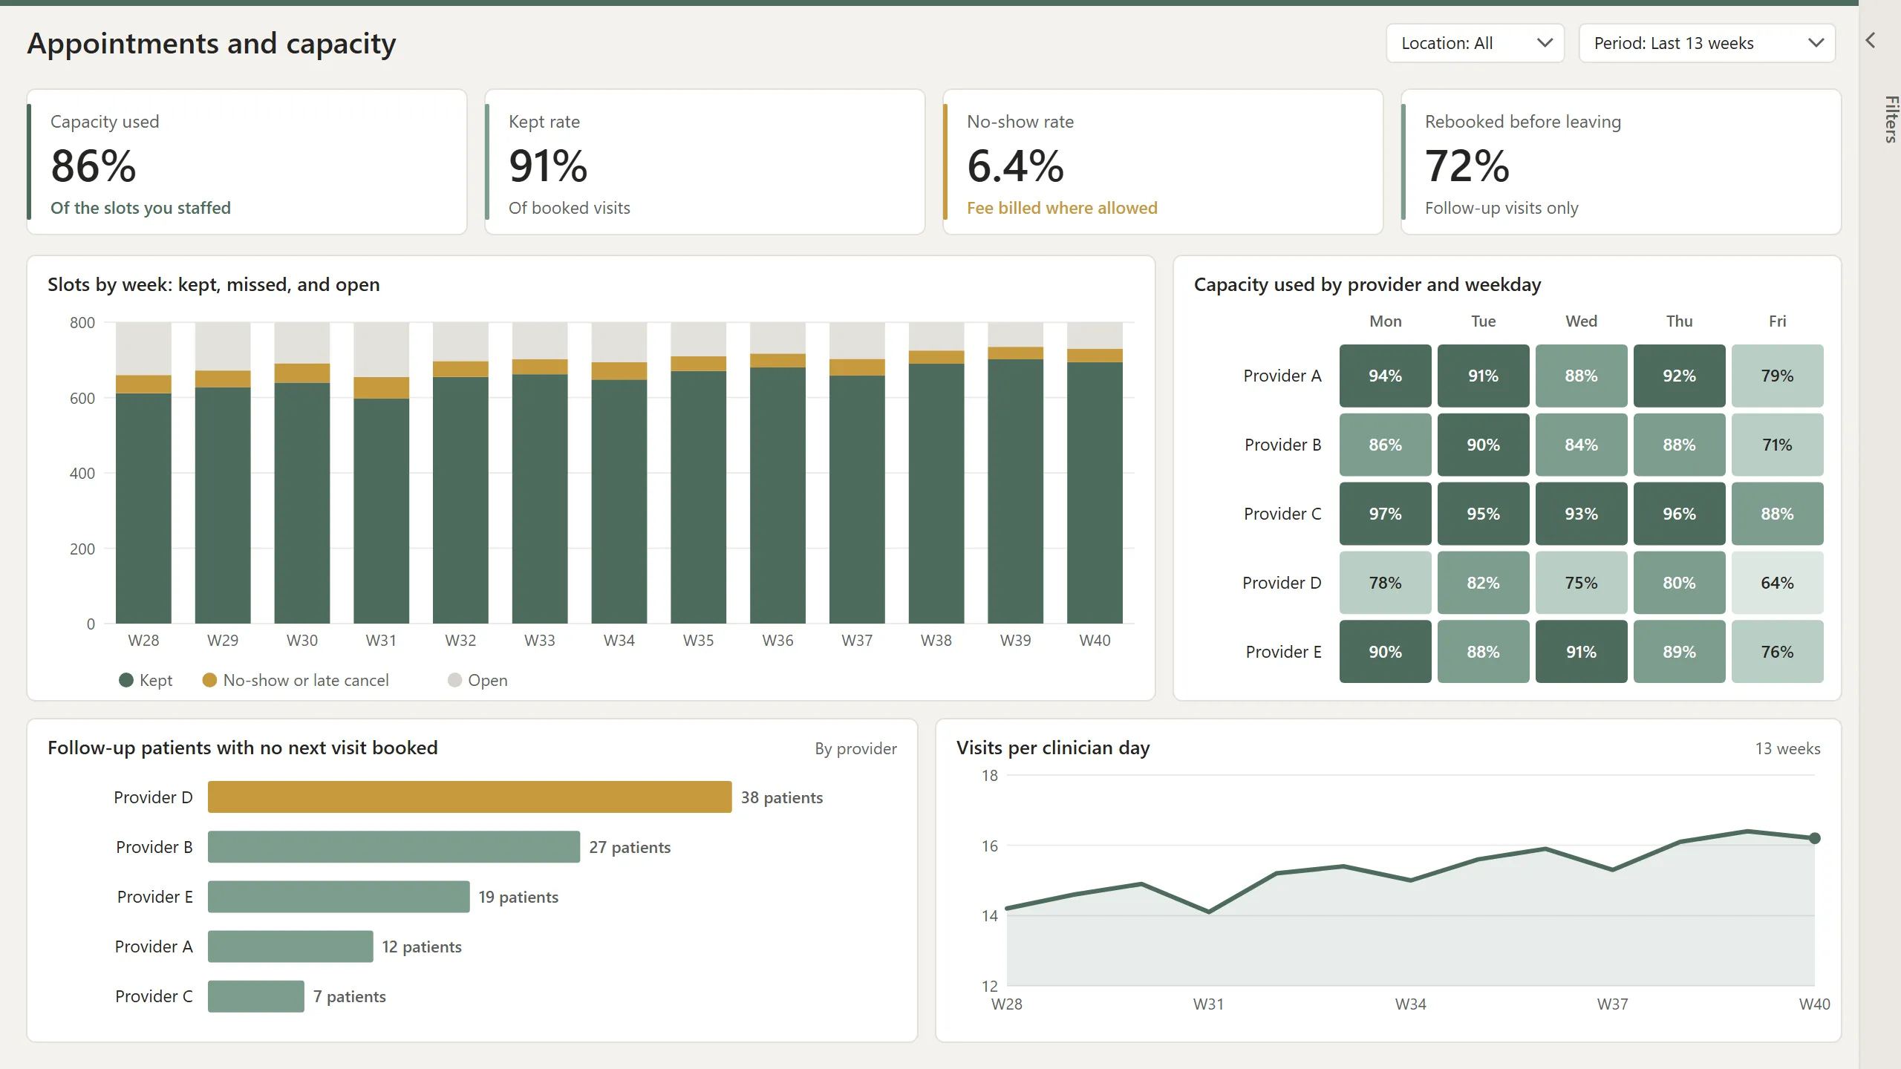Click the Provider D 38 patients bar

pyautogui.click(x=469, y=797)
